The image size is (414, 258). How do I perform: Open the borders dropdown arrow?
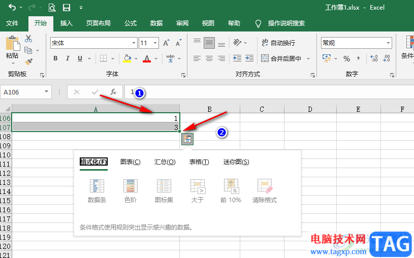[113, 58]
